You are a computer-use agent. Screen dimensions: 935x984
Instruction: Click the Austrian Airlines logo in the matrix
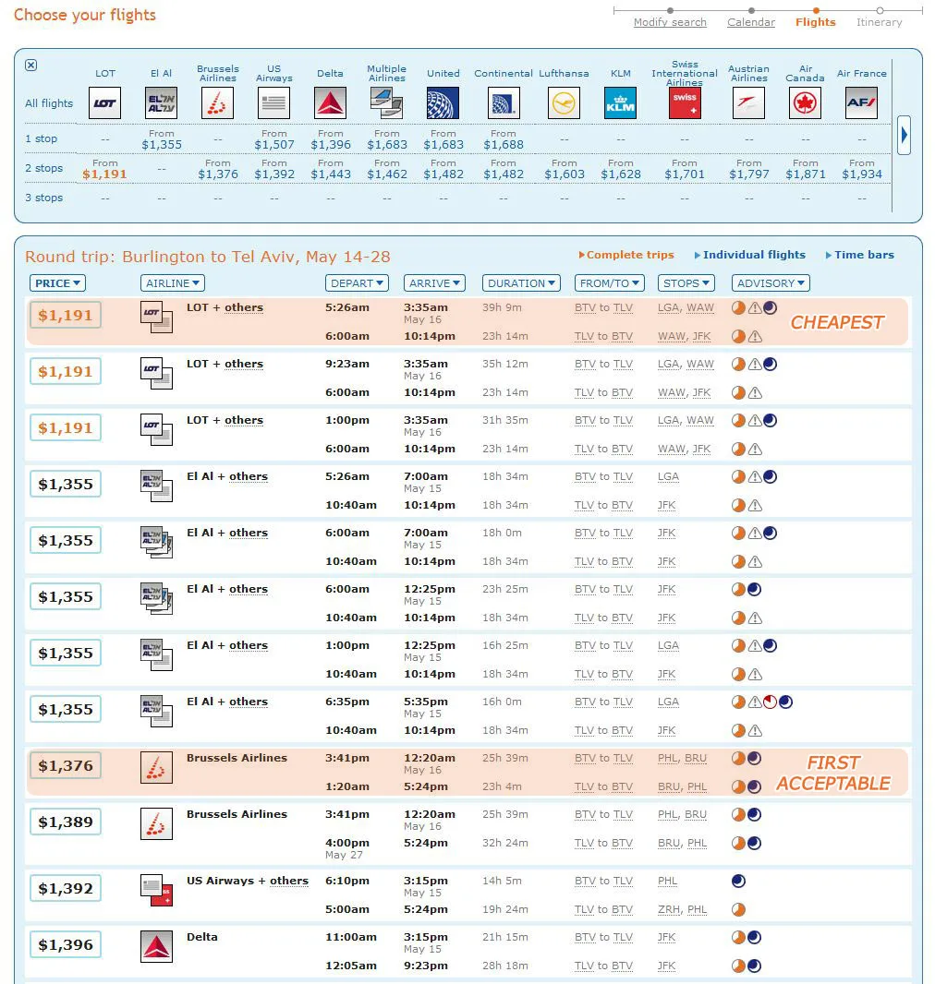point(748,102)
